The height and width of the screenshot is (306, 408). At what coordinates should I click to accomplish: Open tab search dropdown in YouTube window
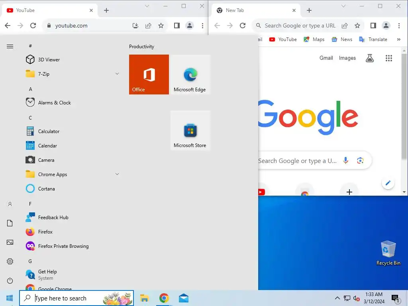147,6
